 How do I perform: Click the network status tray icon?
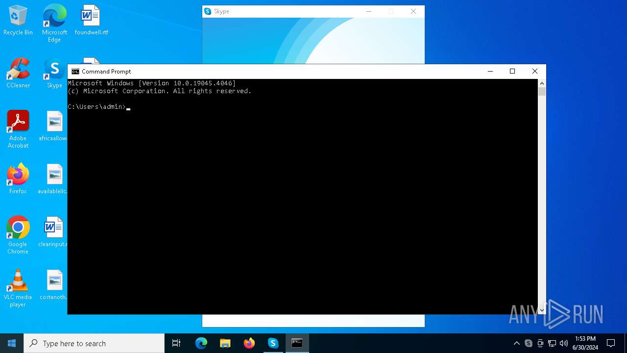coord(552,343)
